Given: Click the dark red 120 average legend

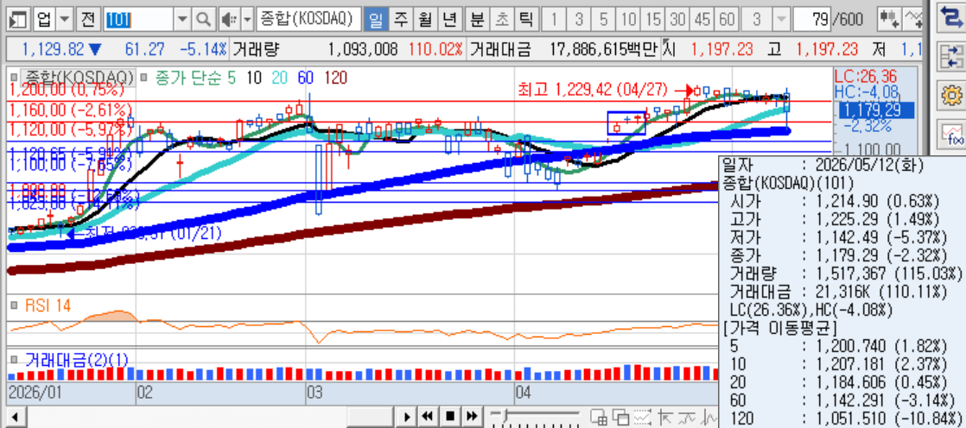Looking at the screenshot, I should (x=334, y=78).
